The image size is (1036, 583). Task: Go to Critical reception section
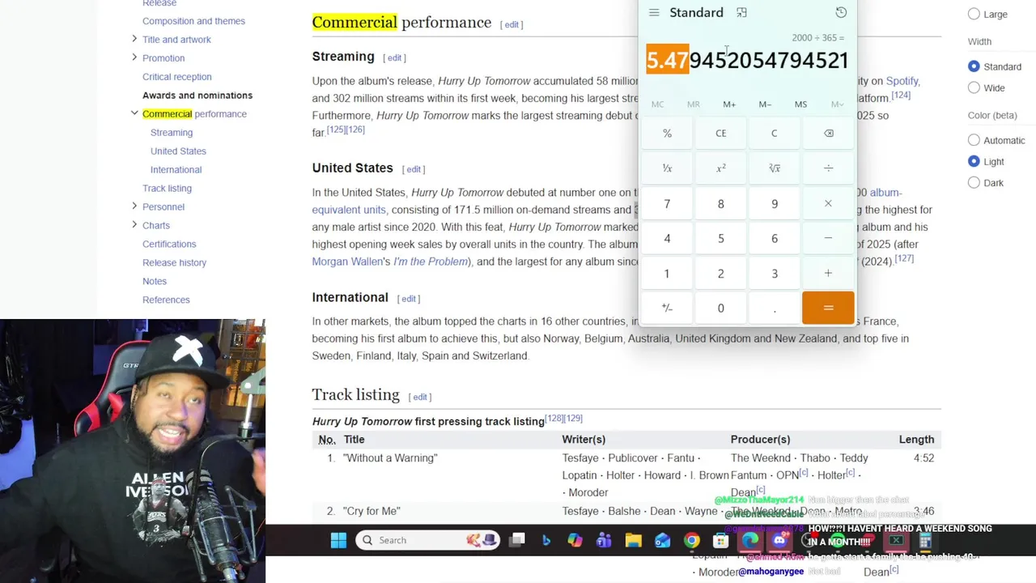176,77
